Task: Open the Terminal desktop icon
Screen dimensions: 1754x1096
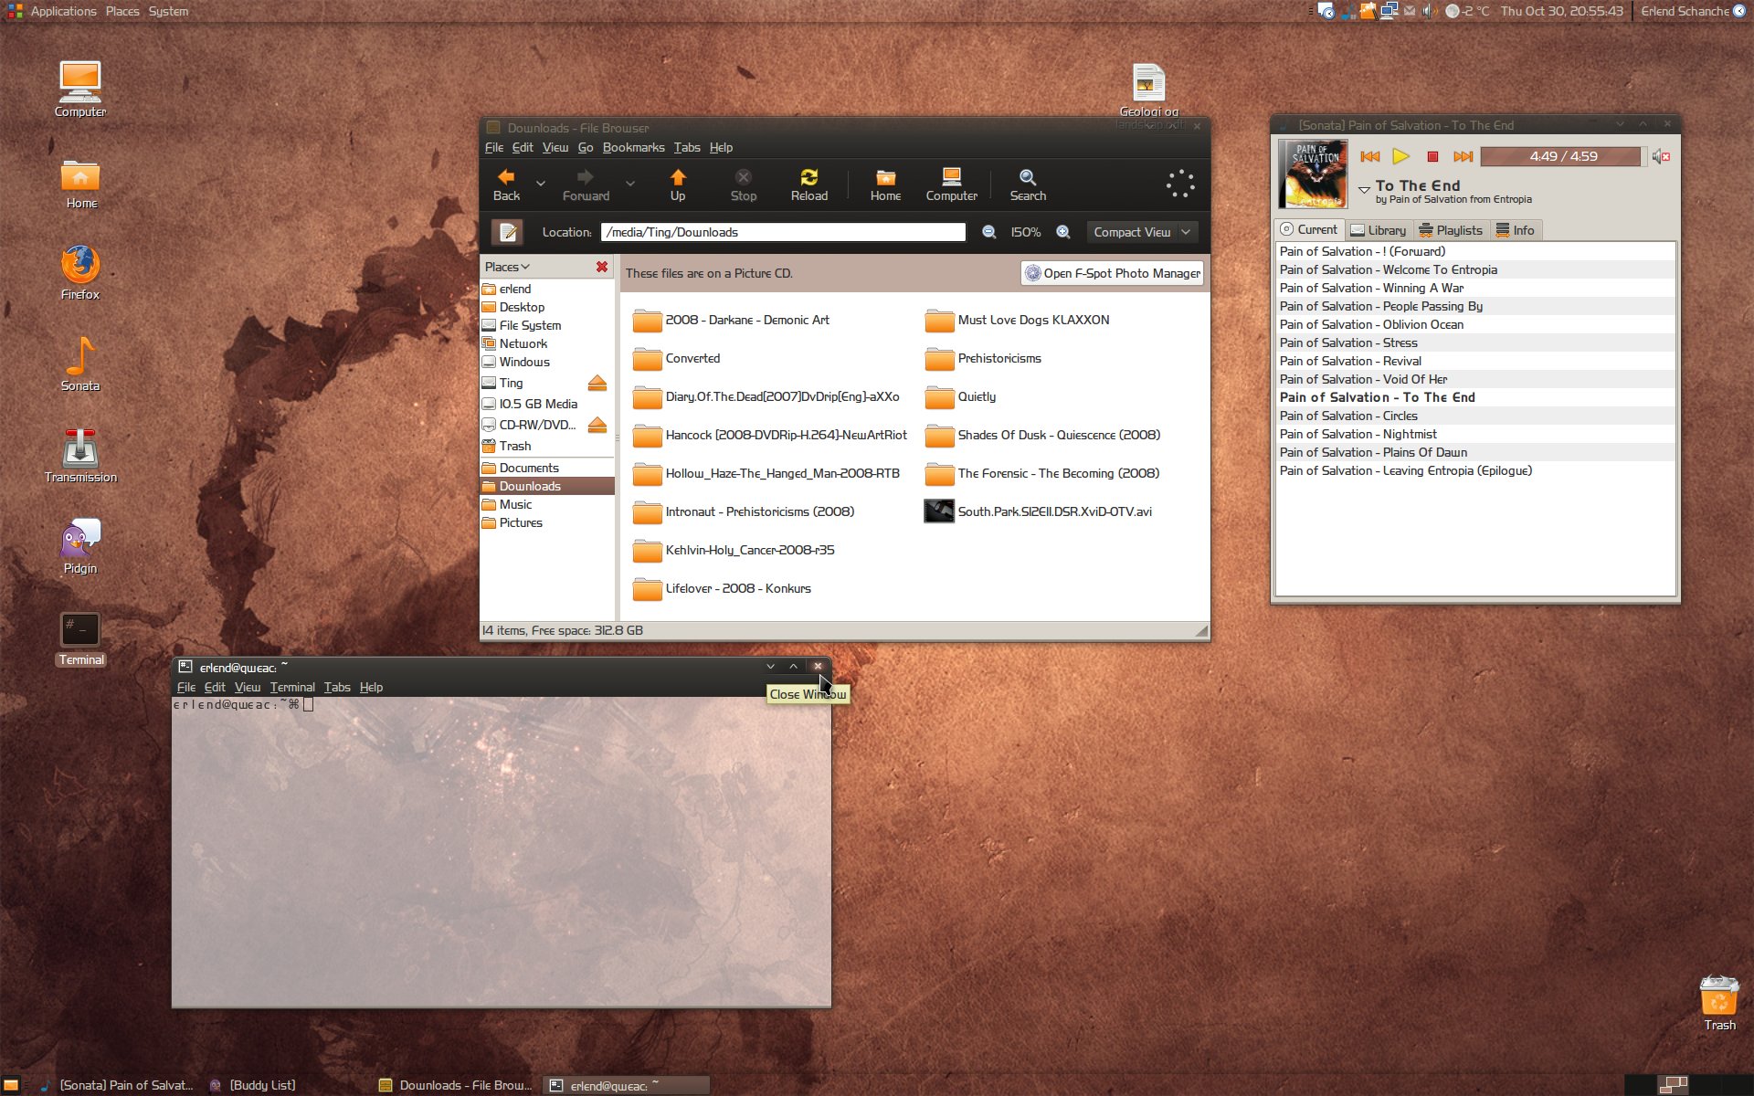Action: click(80, 638)
